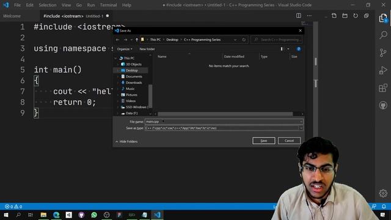The image size is (391, 220).
Task: Open the Terminal menu
Action: point(108,5)
